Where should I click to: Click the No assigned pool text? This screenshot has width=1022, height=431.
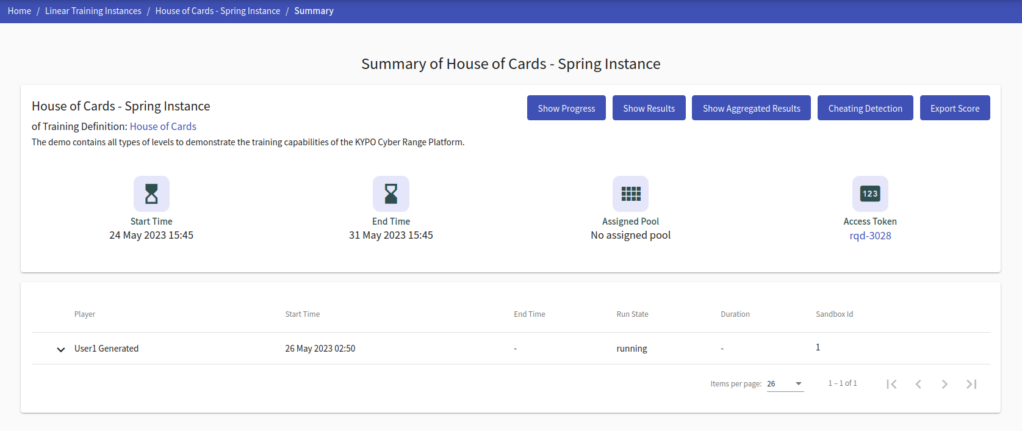[631, 235]
